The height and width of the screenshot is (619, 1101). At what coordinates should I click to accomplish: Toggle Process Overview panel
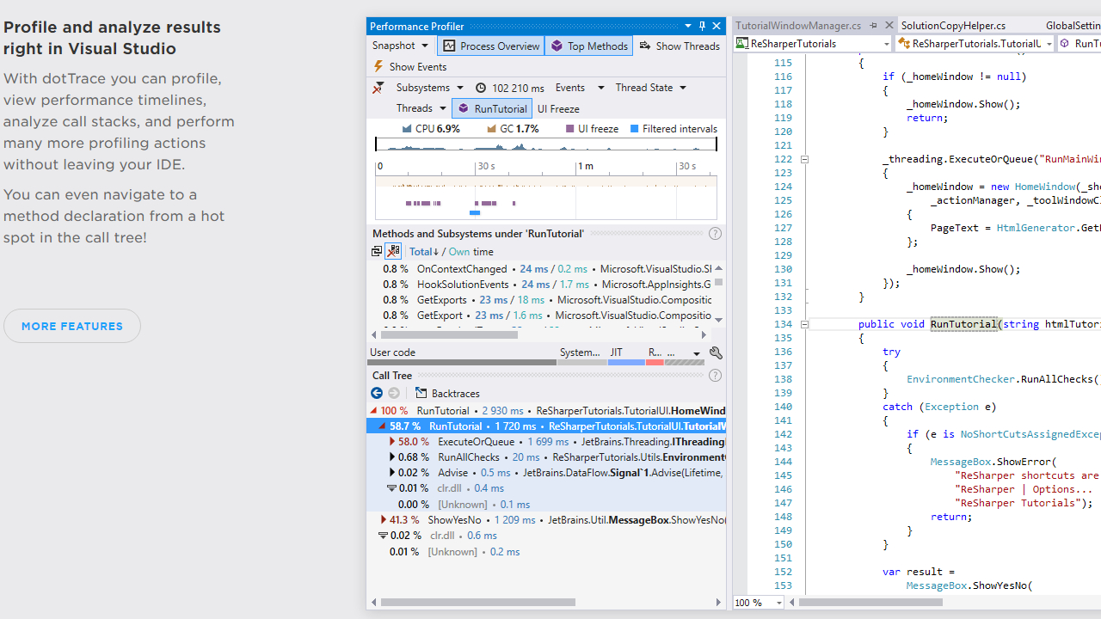pos(491,46)
